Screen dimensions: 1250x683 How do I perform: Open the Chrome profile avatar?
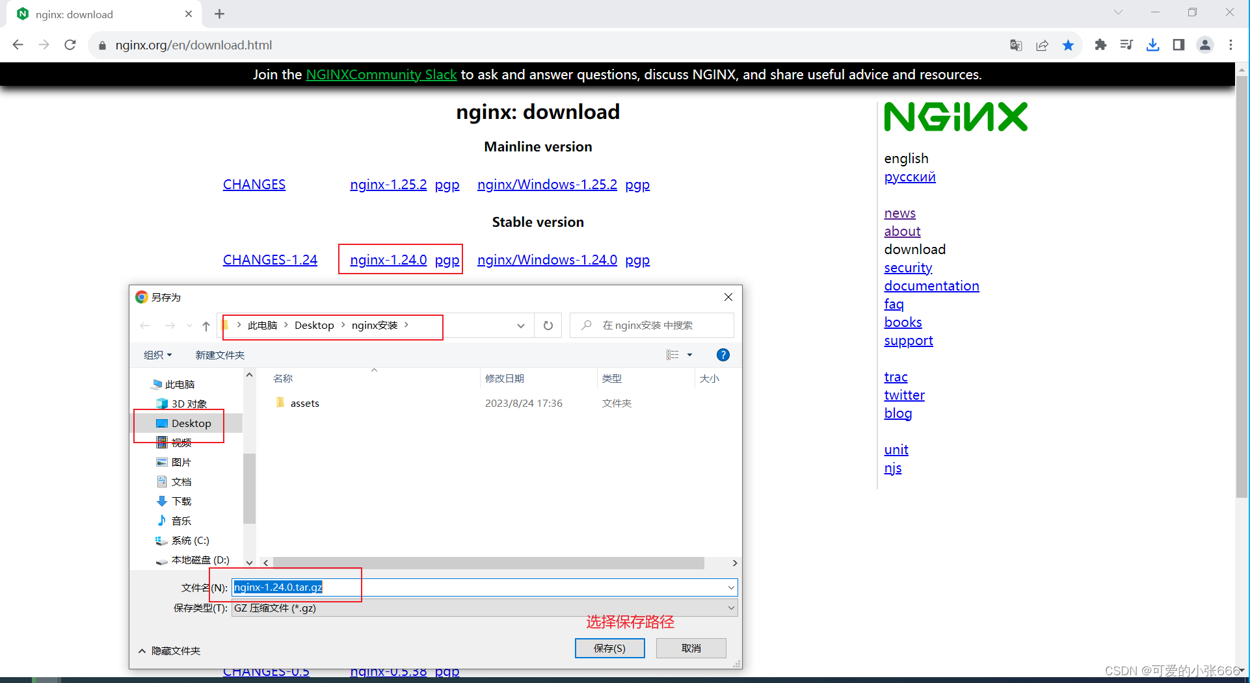[x=1205, y=45]
